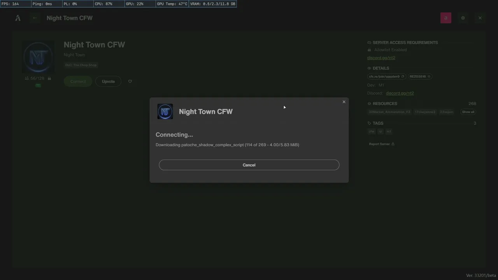The height and width of the screenshot is (280, 498).
Task: Click the large Night Town server avatar
Action: (x=38, y=57)
